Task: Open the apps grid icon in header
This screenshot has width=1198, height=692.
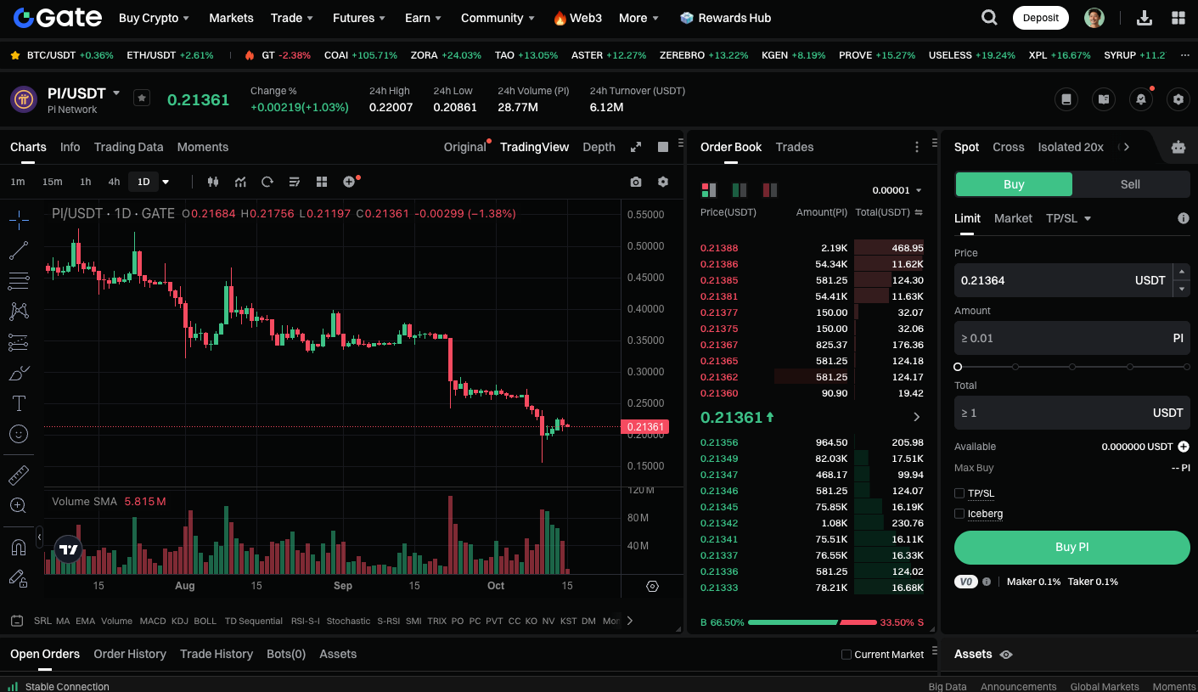Action: [1178, 18]
